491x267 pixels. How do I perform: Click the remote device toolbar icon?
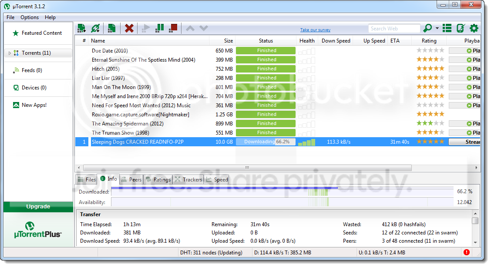(461, 28)
